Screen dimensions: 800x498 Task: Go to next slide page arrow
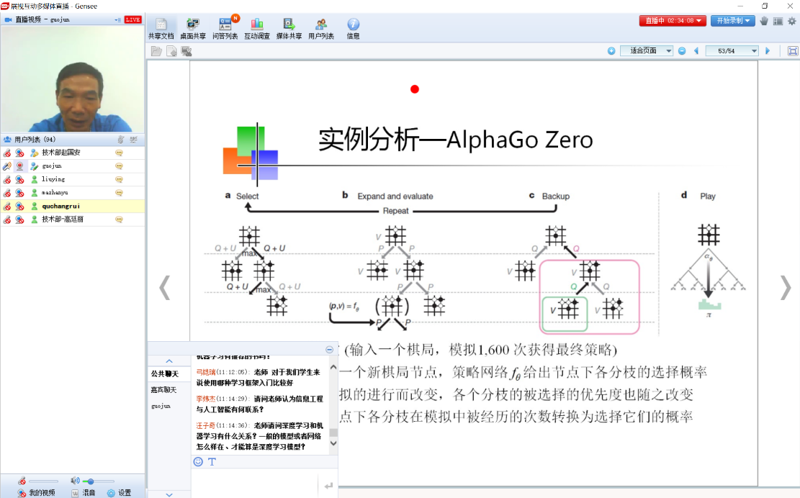pyautogui.click(x=768, y=51)
